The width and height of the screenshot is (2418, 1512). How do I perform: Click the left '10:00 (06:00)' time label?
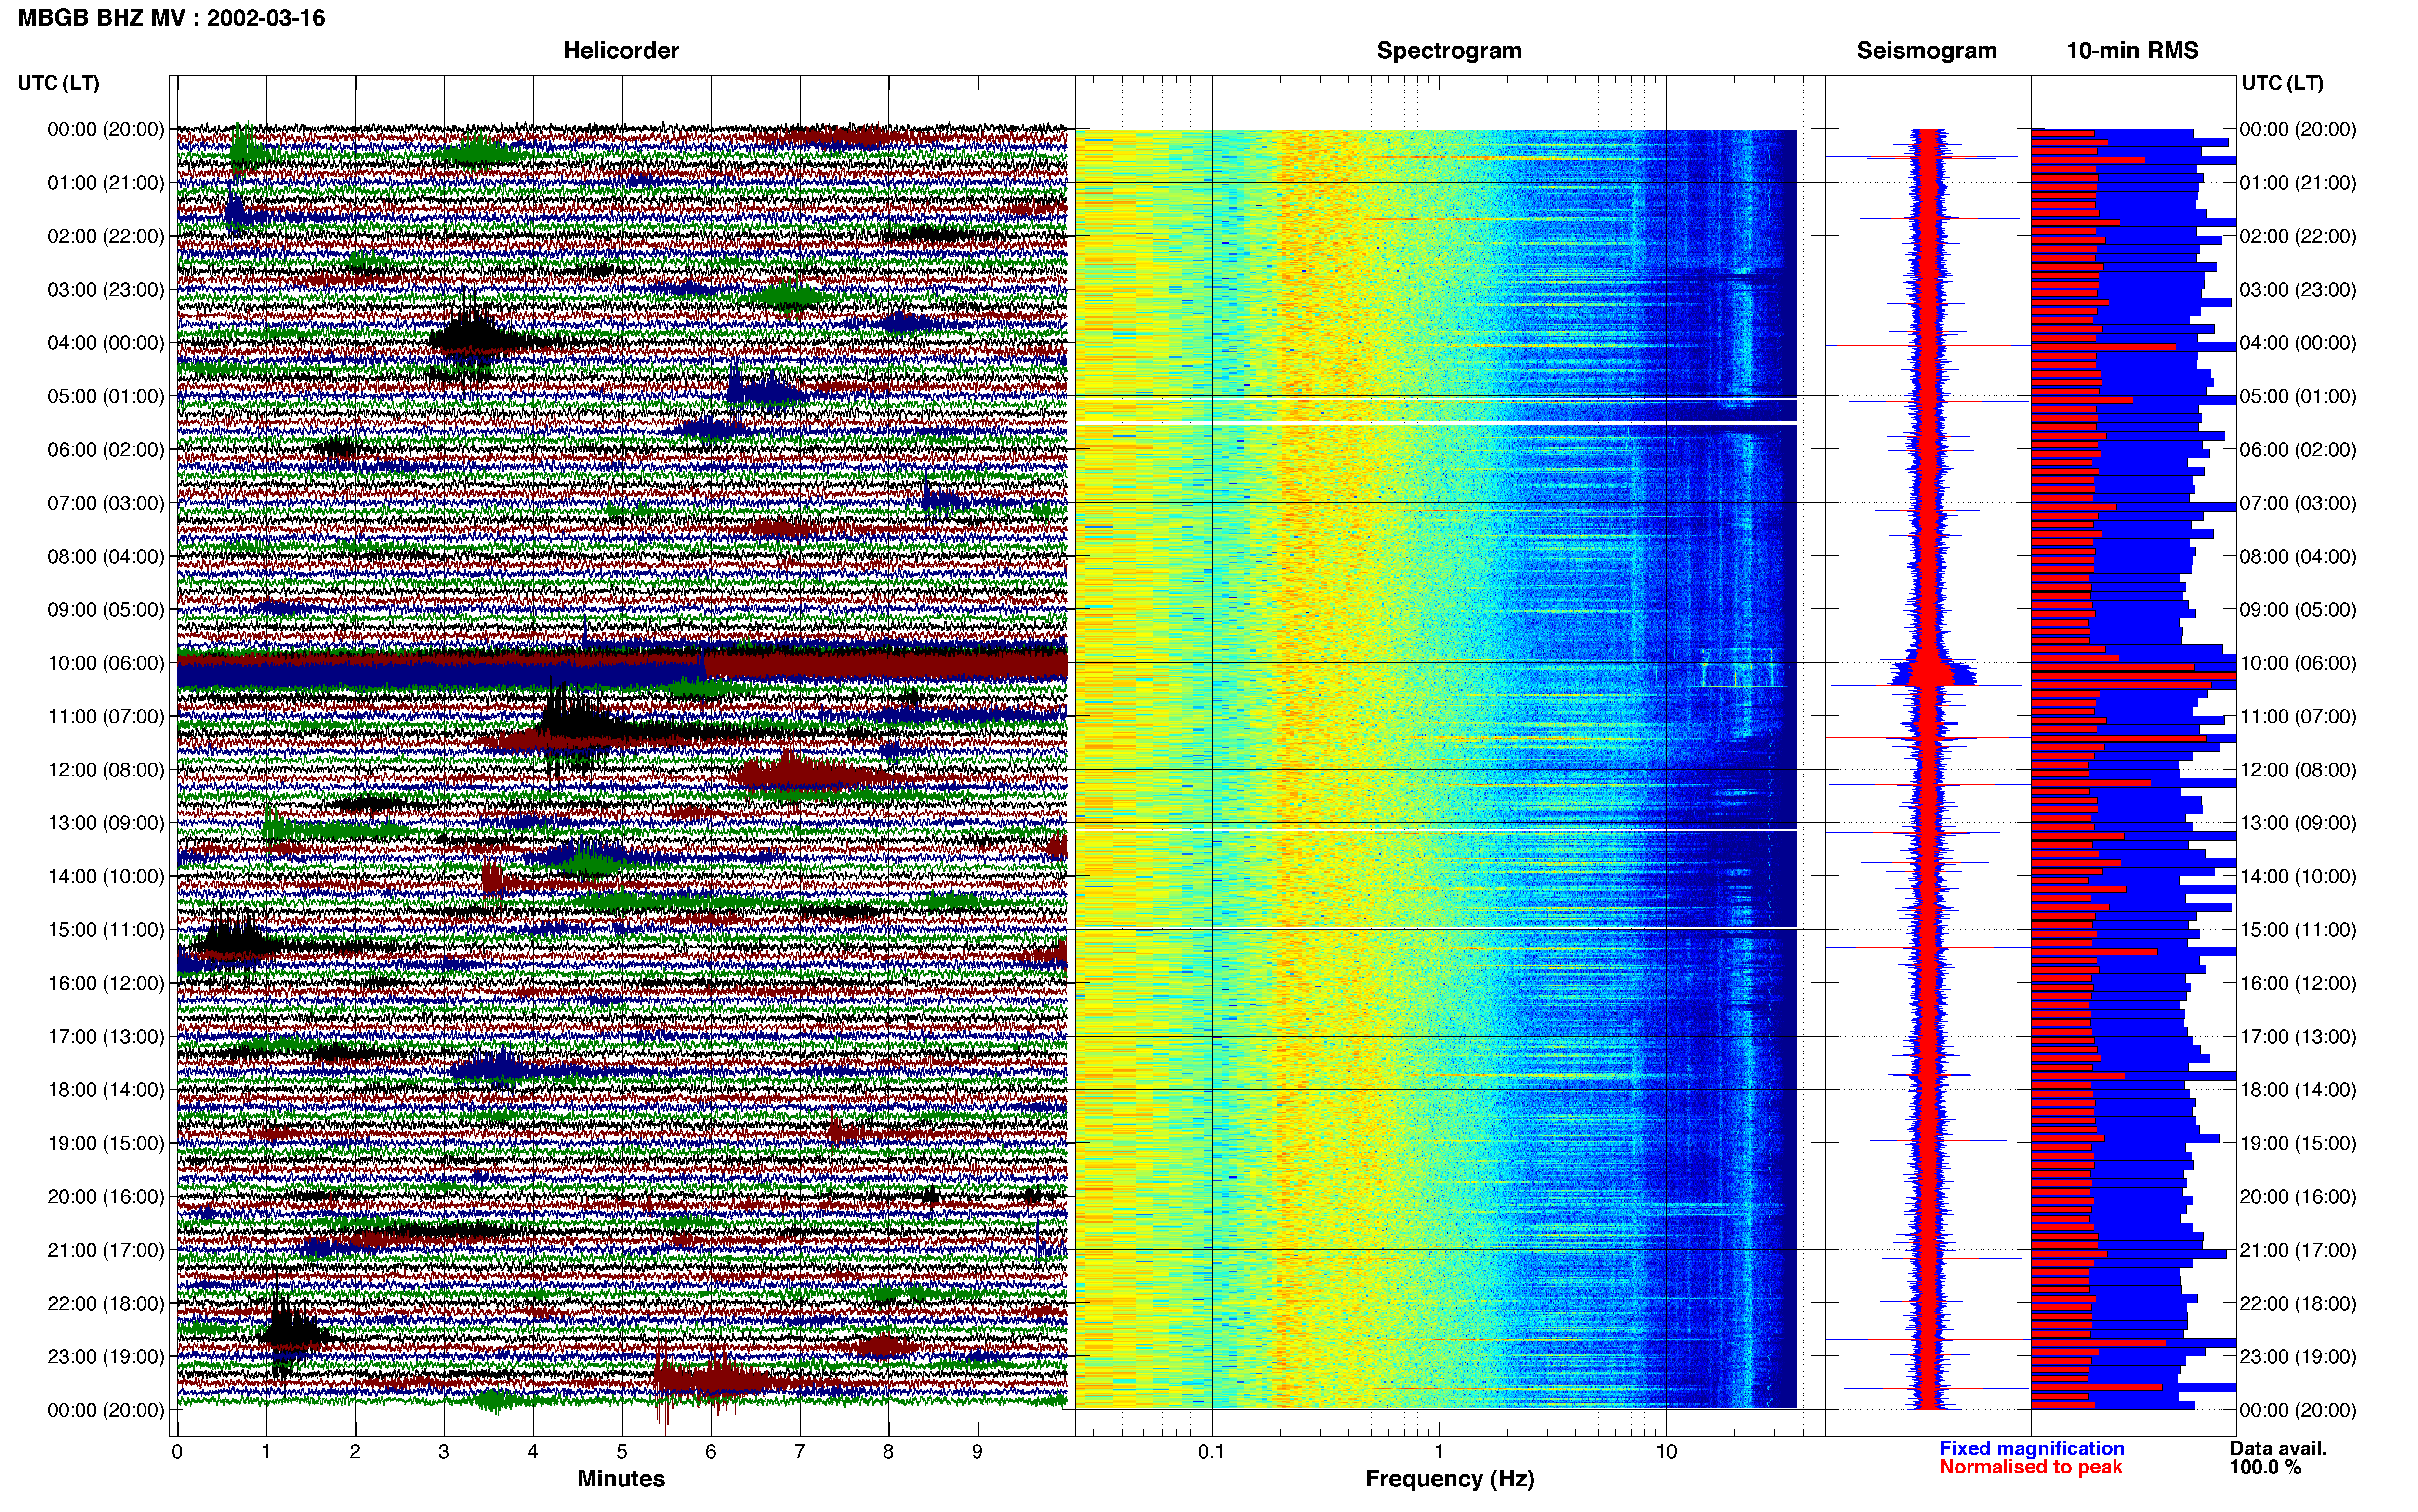tap(106, 663)
